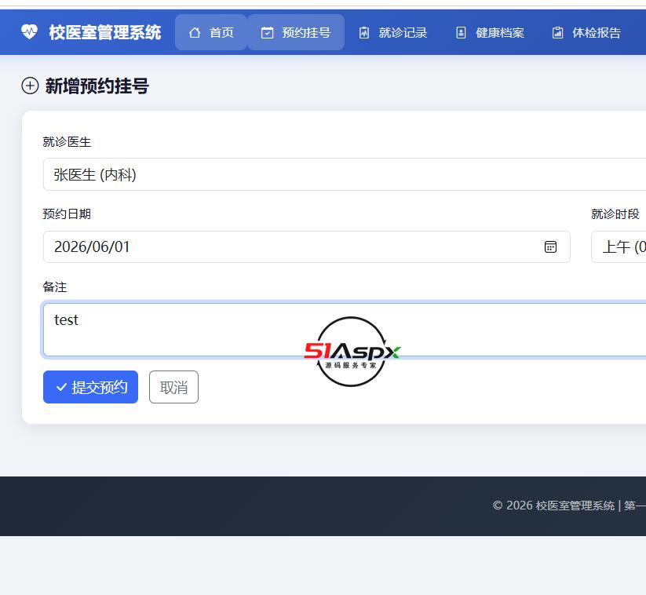The width and height of the screenshot is (646, 595).
Task: Click the 就诊时段 field label
Action: (x=615, y=214)
